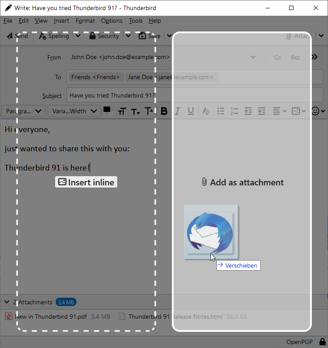Image resolution: width=328 pixels, height=348 pixels.
Task: Select New in Thunderbird 91.pdf attachment
Action: tap(57, 317)
